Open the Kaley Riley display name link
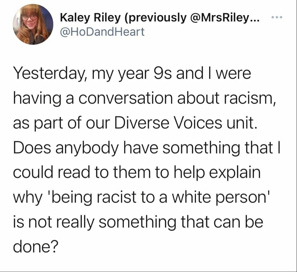Image resolution: width=297 pixels, height=272 pixels. [x=90, y=17]
